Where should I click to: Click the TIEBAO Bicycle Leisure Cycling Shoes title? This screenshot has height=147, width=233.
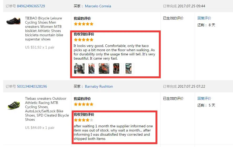coord(44,29)
